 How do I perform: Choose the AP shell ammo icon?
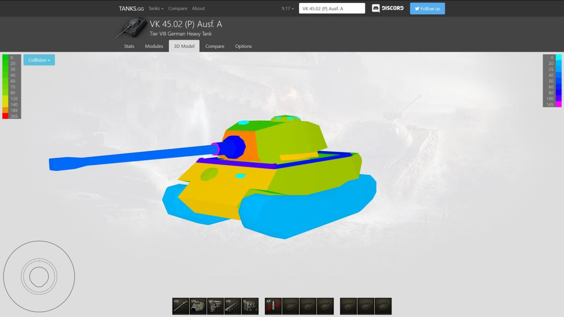(273, 306)
